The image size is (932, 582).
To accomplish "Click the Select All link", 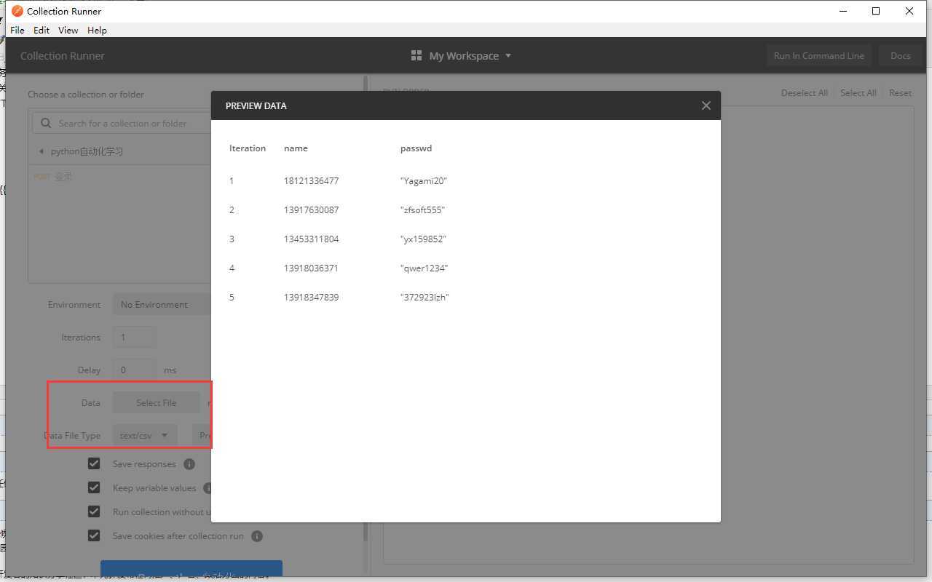I will point(858,93).
